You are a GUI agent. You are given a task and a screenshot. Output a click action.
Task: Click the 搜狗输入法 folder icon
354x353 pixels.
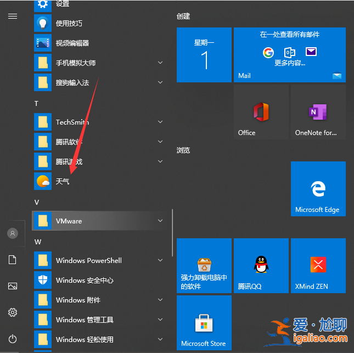click(x=43, y=82)
